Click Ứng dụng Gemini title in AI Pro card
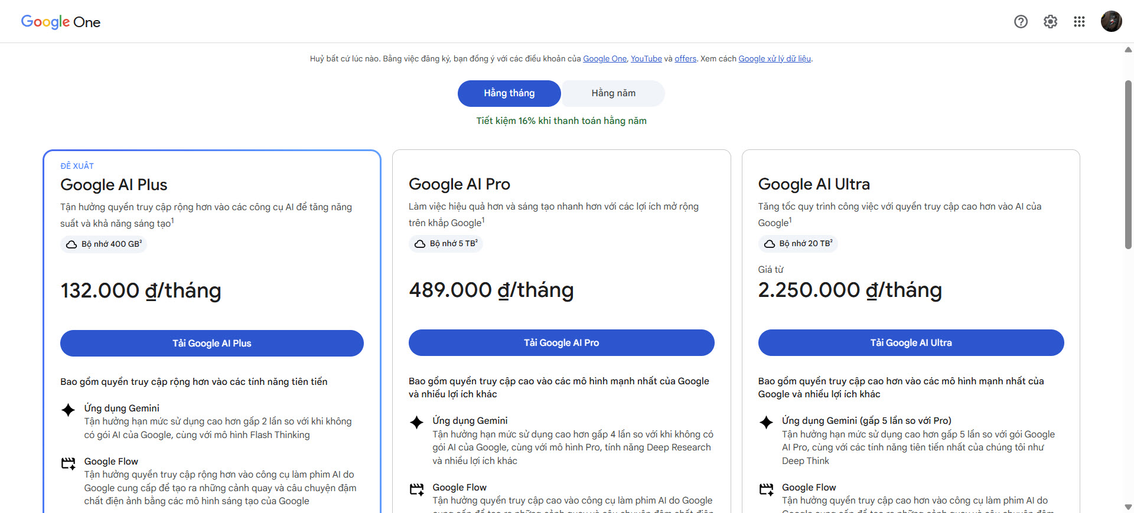Image resolution: width=1134 pixels, height=513 pixels. coord(470,420)
